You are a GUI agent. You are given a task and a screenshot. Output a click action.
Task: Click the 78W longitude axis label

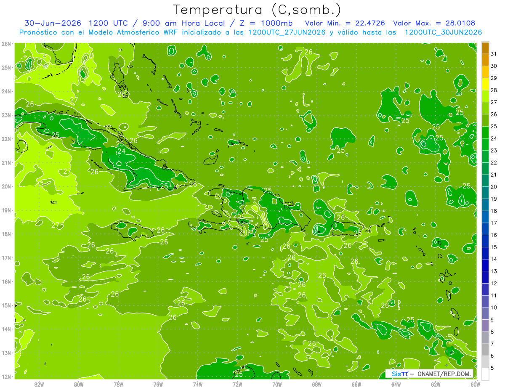pos(118,384)
